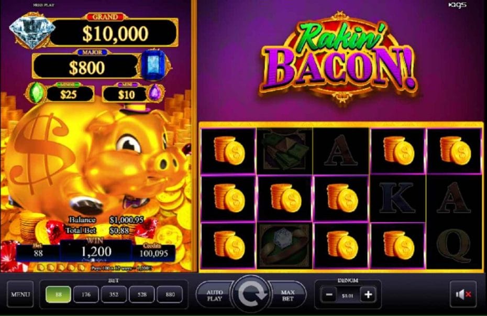Click the Rakin' Bacon title logo
487x316 pixels.
tap(338, 59)
